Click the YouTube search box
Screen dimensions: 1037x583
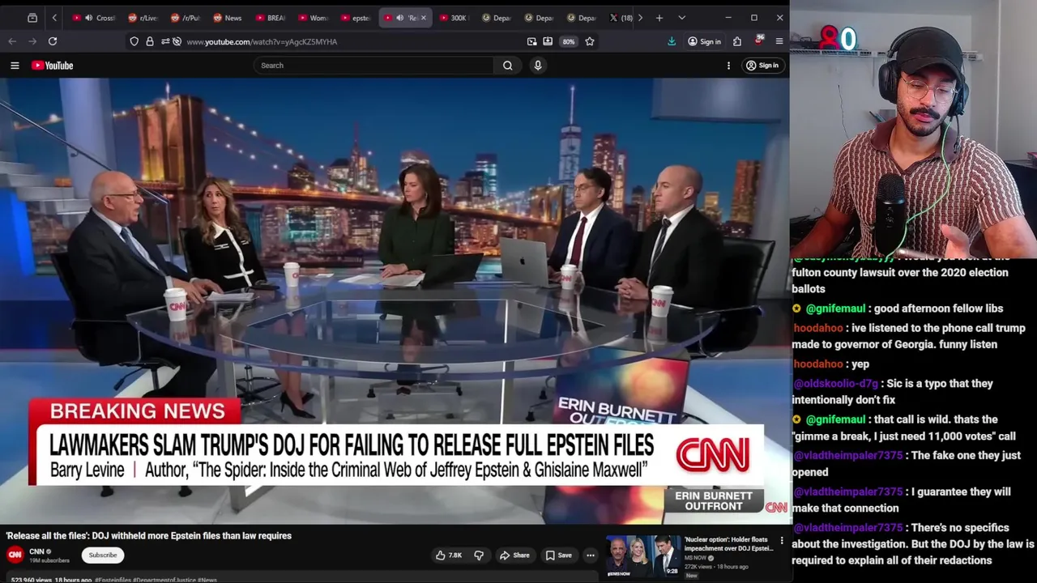click(373, 66)
